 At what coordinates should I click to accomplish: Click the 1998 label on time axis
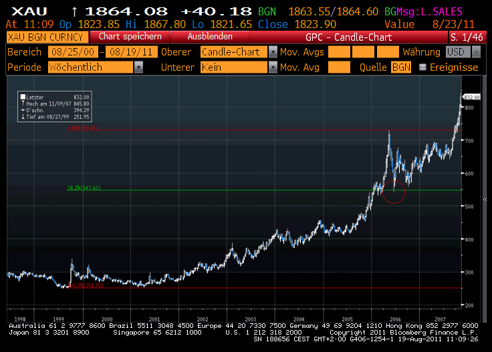point(20,319)
